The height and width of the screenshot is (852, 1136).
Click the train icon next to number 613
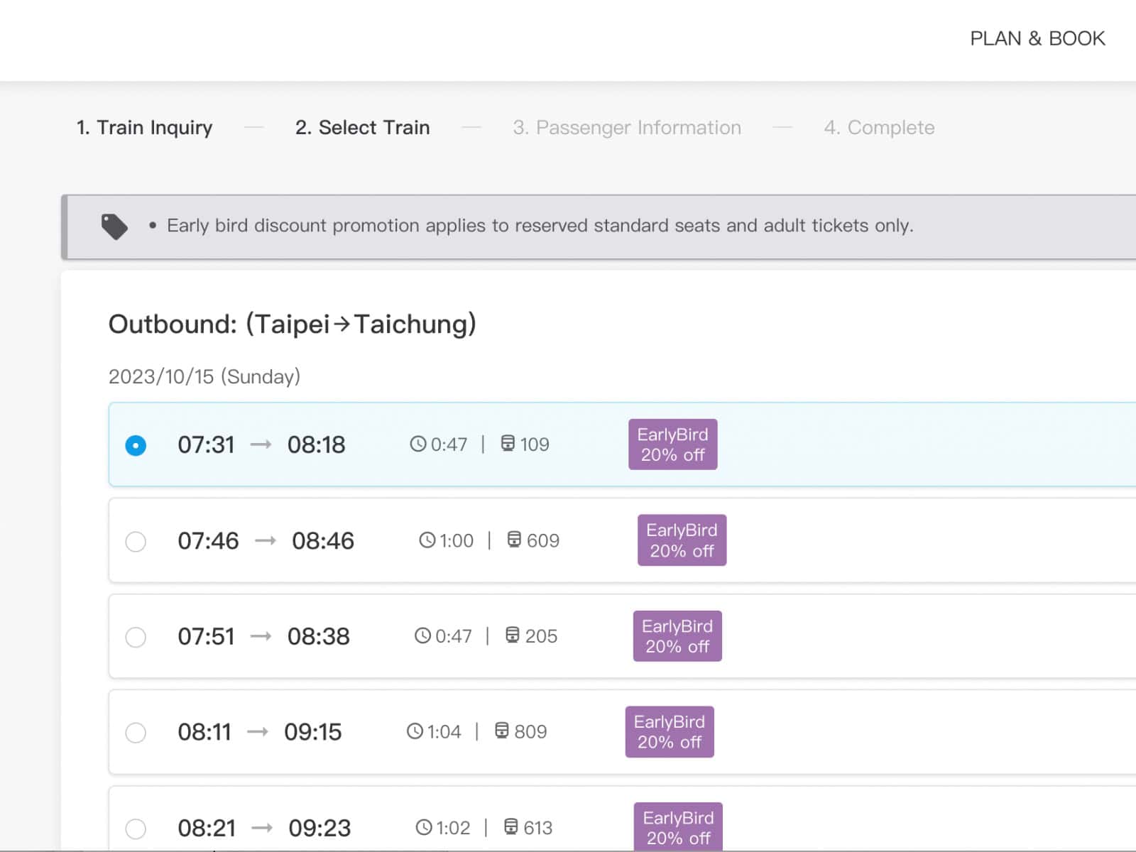click(x=513, y=827)
